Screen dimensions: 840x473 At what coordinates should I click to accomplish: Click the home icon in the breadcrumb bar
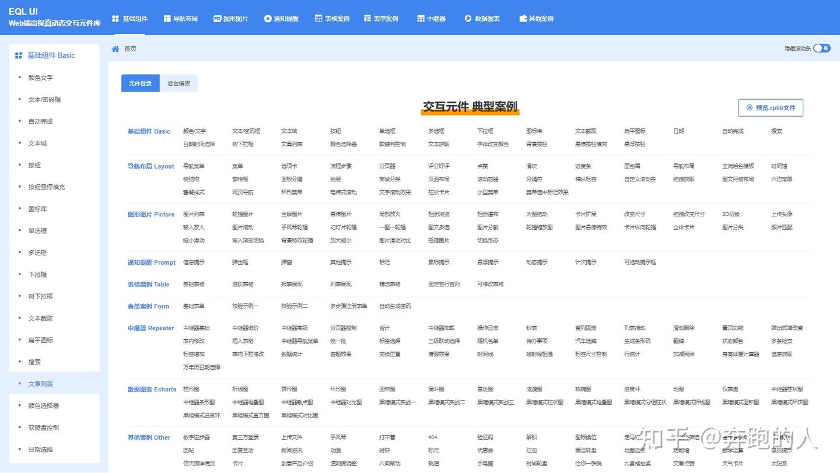115,48
